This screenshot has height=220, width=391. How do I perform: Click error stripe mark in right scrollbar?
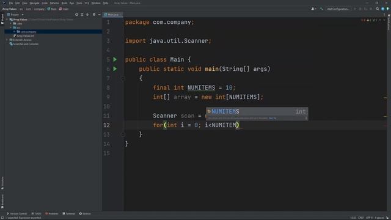[386, 125]
